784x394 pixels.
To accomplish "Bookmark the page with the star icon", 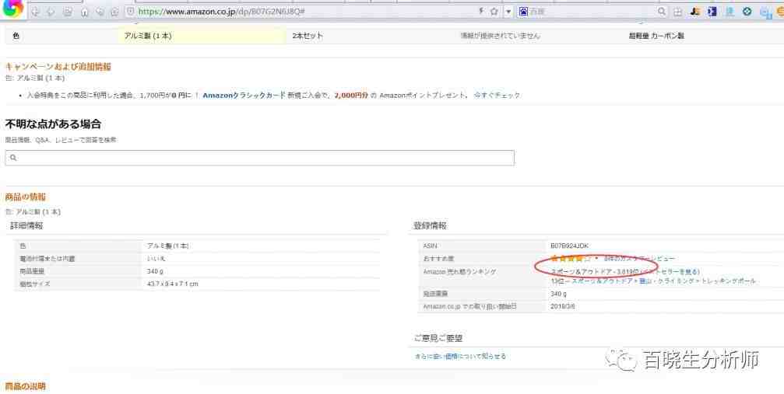I will pyautogui.click(x=494, y=12).
